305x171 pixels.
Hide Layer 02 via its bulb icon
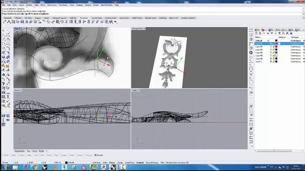[271, 47]
